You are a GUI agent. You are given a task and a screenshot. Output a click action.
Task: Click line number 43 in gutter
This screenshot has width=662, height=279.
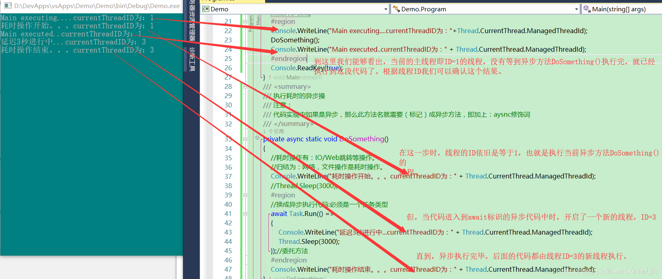[228, 232]
